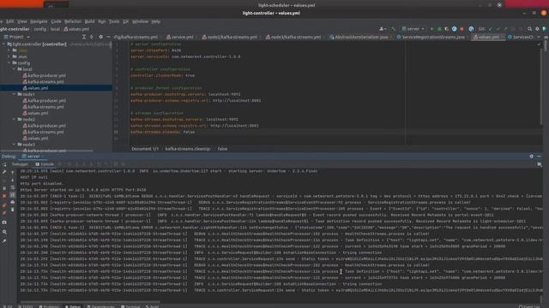Click the red Stop icon in Debug sidebar
This screenshot has width=549, height=308.
point(4,196)
